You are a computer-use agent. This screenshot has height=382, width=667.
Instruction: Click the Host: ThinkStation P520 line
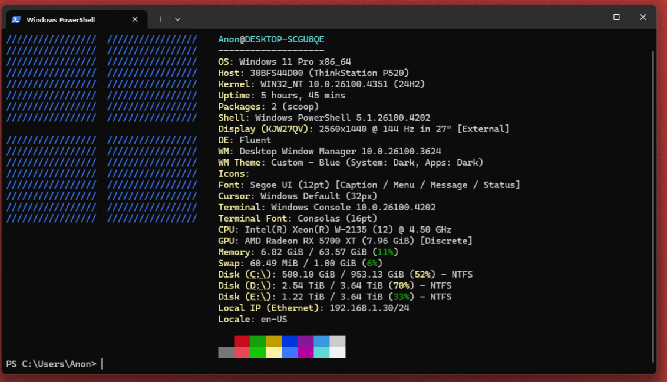pos(313,73)
